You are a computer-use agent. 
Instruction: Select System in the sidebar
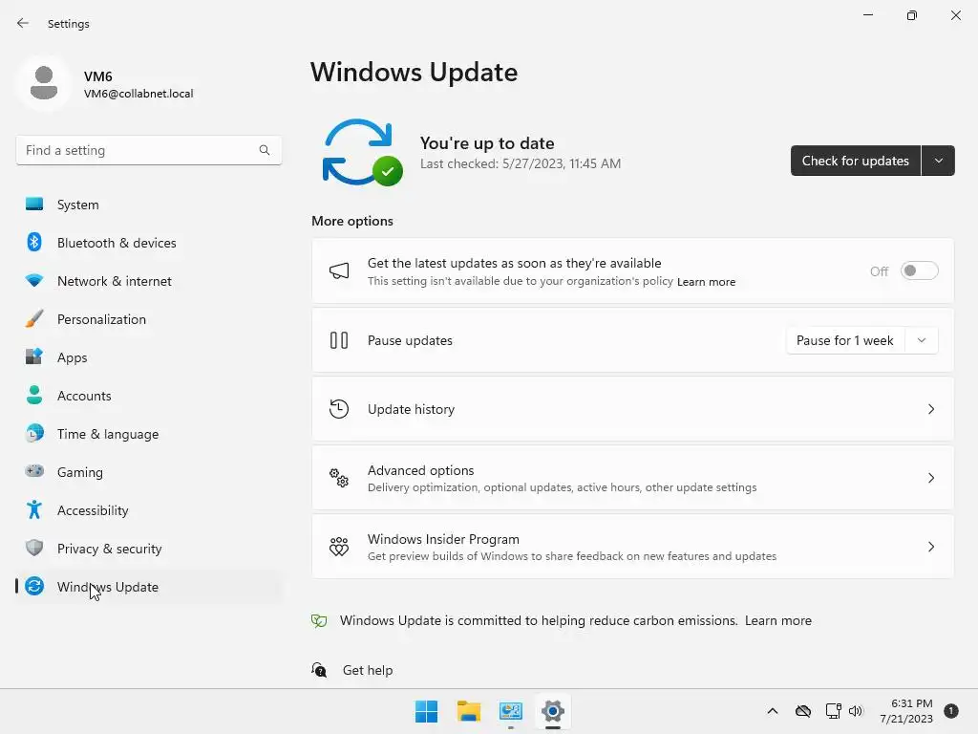click(148, 205)
